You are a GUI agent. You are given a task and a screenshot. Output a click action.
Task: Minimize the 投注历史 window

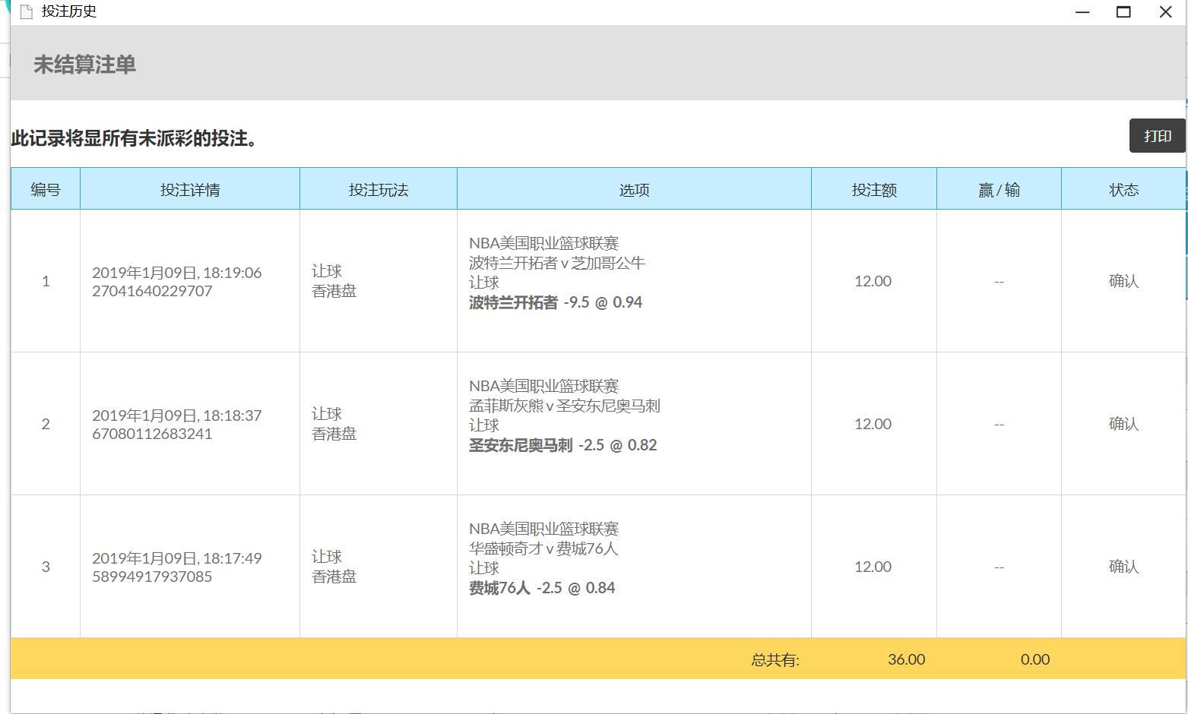(x=1083, y=12)
